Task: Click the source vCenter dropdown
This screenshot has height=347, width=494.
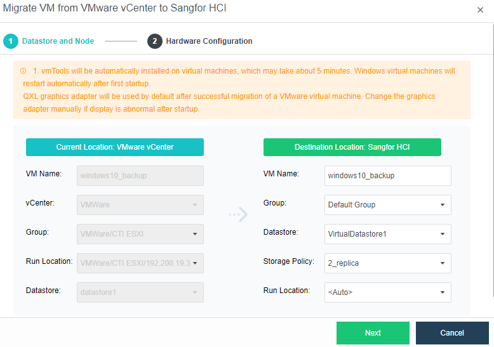Action: (x=140, y=205)
